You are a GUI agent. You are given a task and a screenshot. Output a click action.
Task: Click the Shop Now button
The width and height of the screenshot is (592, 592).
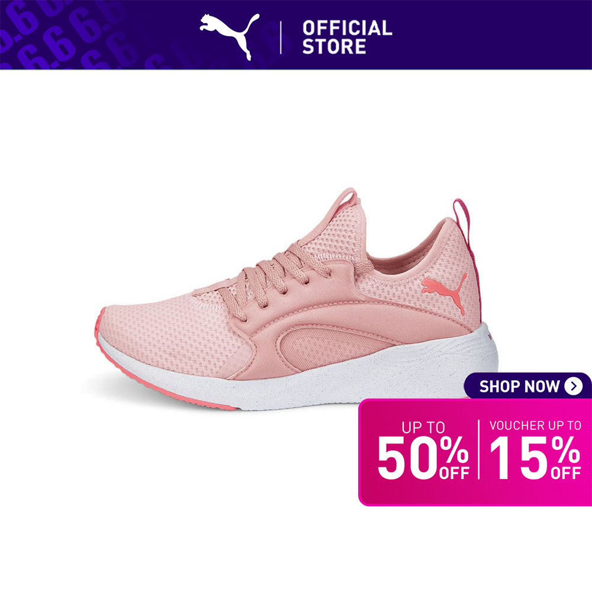point(527,386)
